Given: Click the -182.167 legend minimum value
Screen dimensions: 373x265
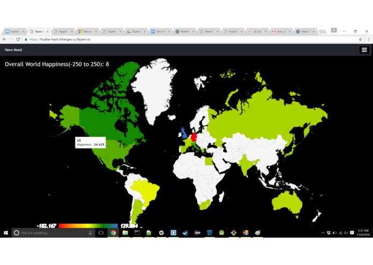Looking at the screenshot, I should coord(47,226).
